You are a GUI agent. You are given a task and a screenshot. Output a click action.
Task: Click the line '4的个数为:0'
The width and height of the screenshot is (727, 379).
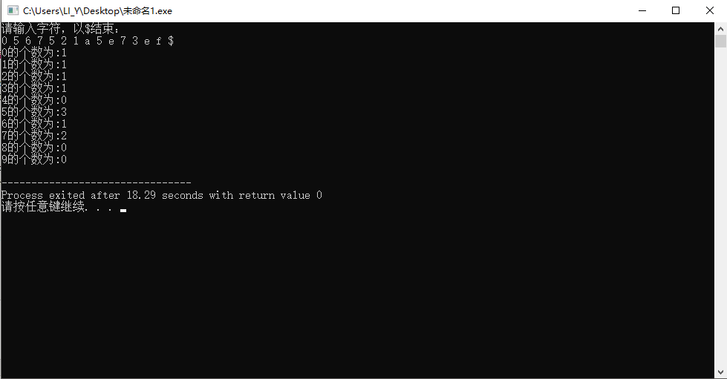point(34,99)
